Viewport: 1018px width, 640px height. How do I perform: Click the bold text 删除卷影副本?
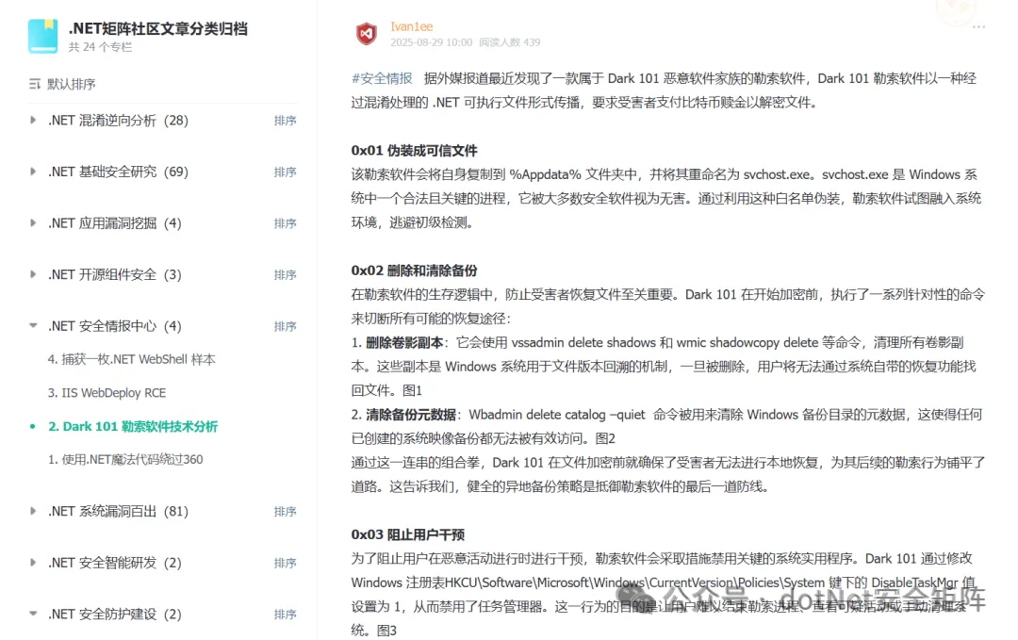[x=404, y=343]
